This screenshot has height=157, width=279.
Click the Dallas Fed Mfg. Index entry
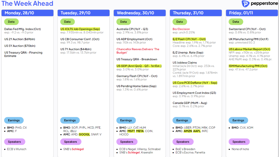click(x=22, y=29)
